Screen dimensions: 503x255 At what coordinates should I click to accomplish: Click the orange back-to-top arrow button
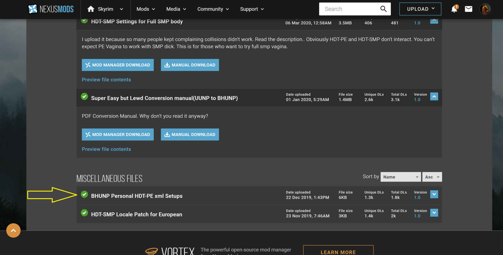[x=13, y=230]
